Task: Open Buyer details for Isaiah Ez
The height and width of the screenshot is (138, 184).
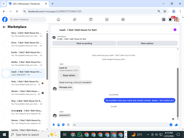Action: click(x=69, y=75)
